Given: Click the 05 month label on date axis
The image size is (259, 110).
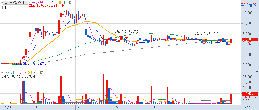Looking at the screenshot, I should [116, 107].
